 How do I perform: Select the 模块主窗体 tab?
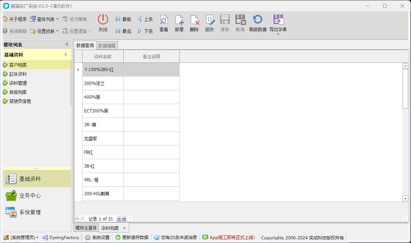click(x=86, y=228)
